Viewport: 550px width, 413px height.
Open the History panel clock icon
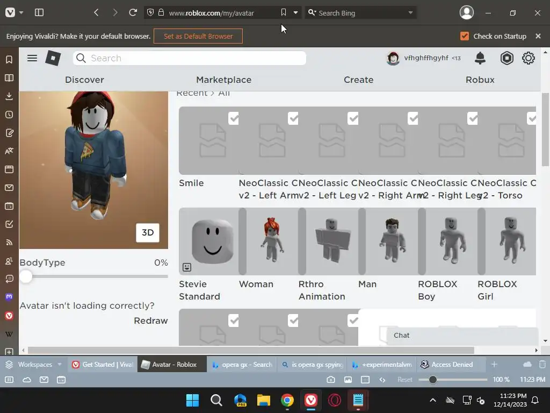pyautogui.click(x=9, y=115)
